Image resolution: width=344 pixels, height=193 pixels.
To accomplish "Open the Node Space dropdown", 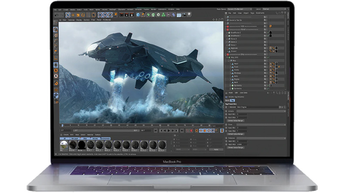I will click(x=240, y=9).
